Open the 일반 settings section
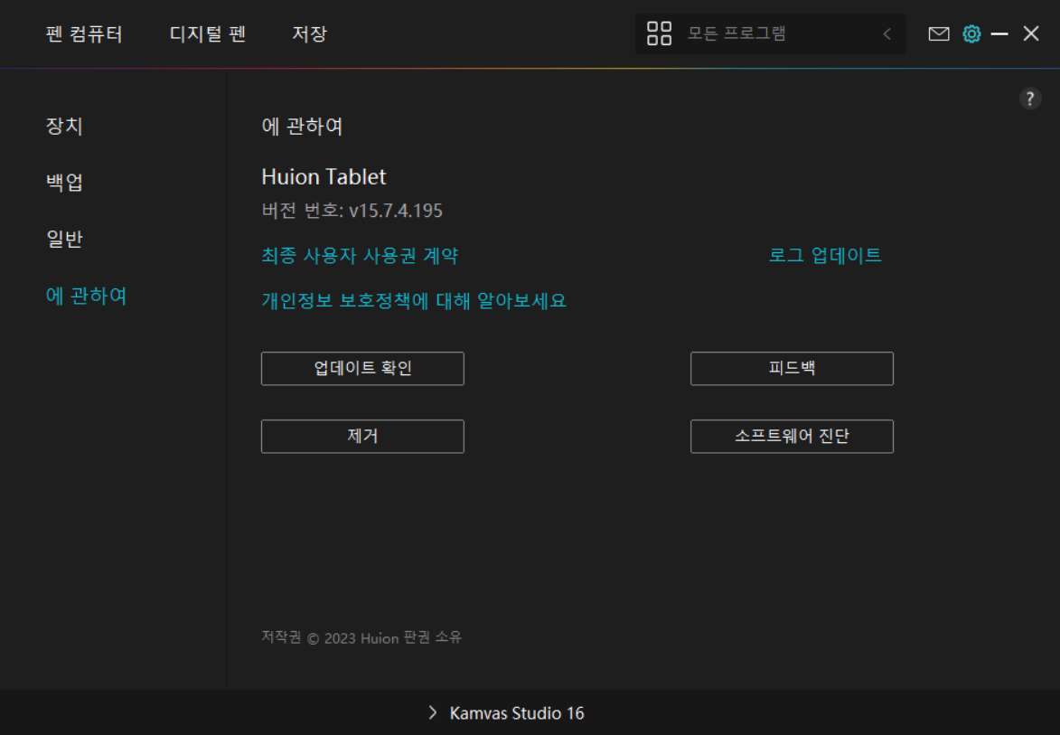Image resolution: width=1060 pixels, height=735 pixels. tap(64, 239)
